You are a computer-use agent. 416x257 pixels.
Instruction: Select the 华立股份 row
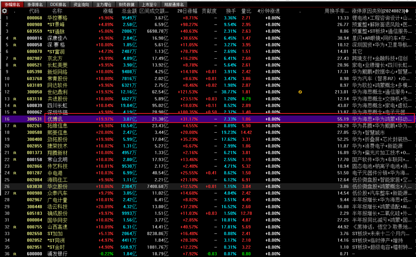[x=57, y=186]
